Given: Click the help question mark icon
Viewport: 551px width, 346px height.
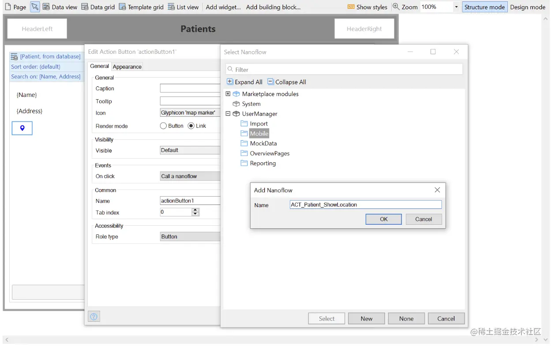Looking at the screenshot, I should (94, 316).
